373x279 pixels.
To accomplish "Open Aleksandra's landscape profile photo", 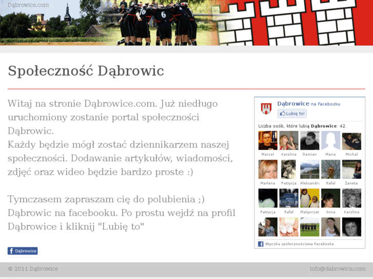I will point(310,169).
